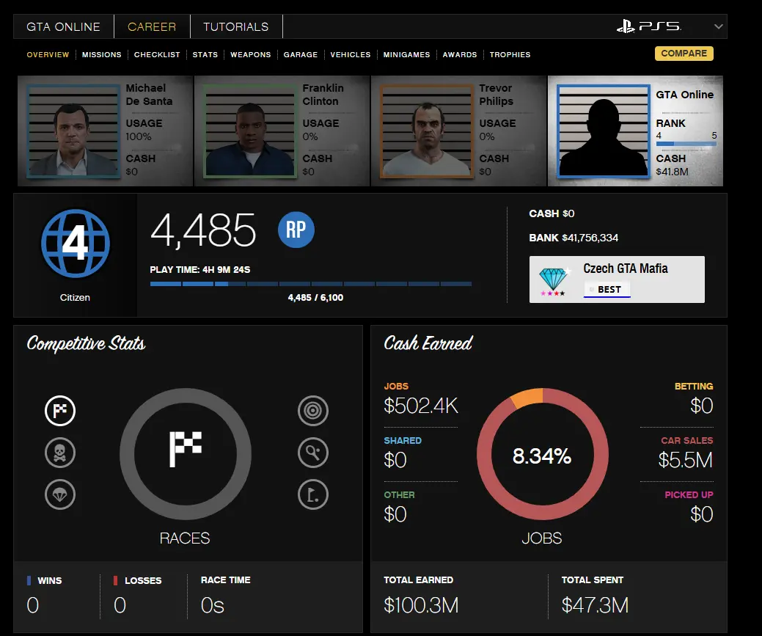The width and height of the screenshot is (762, 636).
Task: Select Franklin Clinton character card
Action: pyautogui.click(x=282, y=131)
